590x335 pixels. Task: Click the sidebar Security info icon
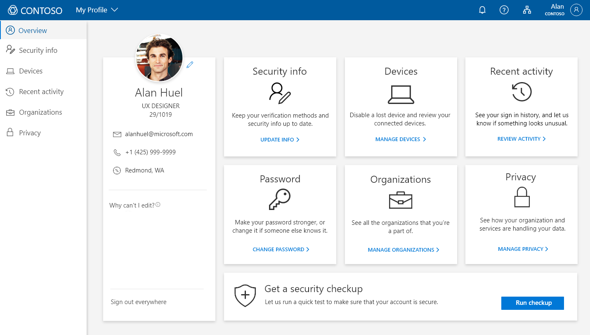point(11,50)
